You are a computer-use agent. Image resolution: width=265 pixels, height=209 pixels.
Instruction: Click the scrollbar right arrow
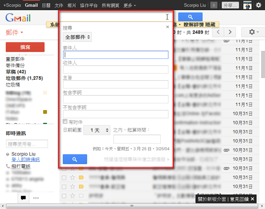click(262, 206)
